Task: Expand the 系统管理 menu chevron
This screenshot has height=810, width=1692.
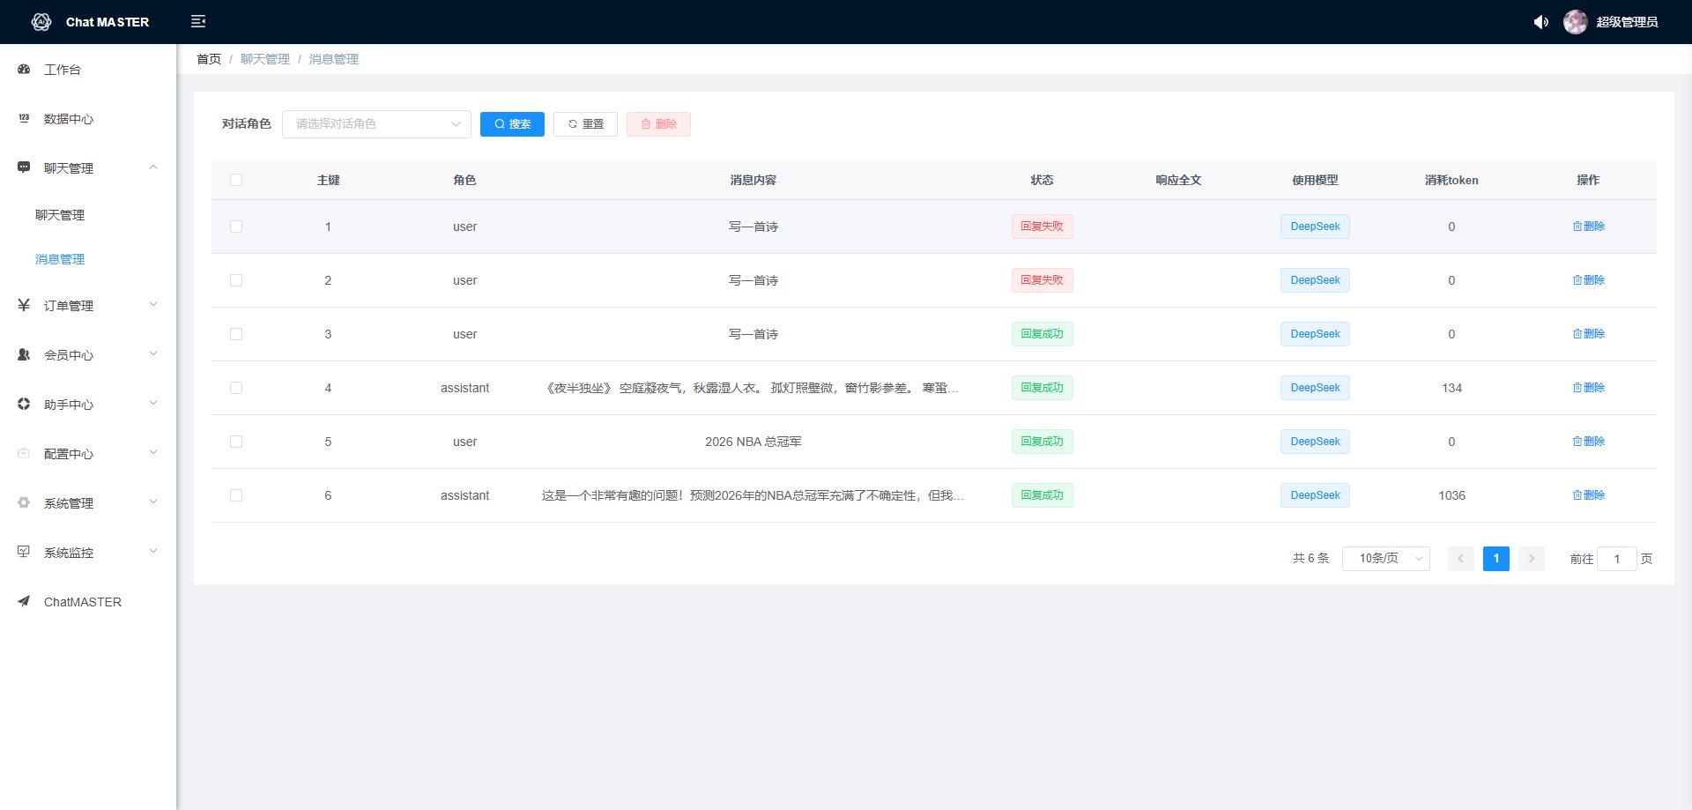Action: (x=153, y=502)
